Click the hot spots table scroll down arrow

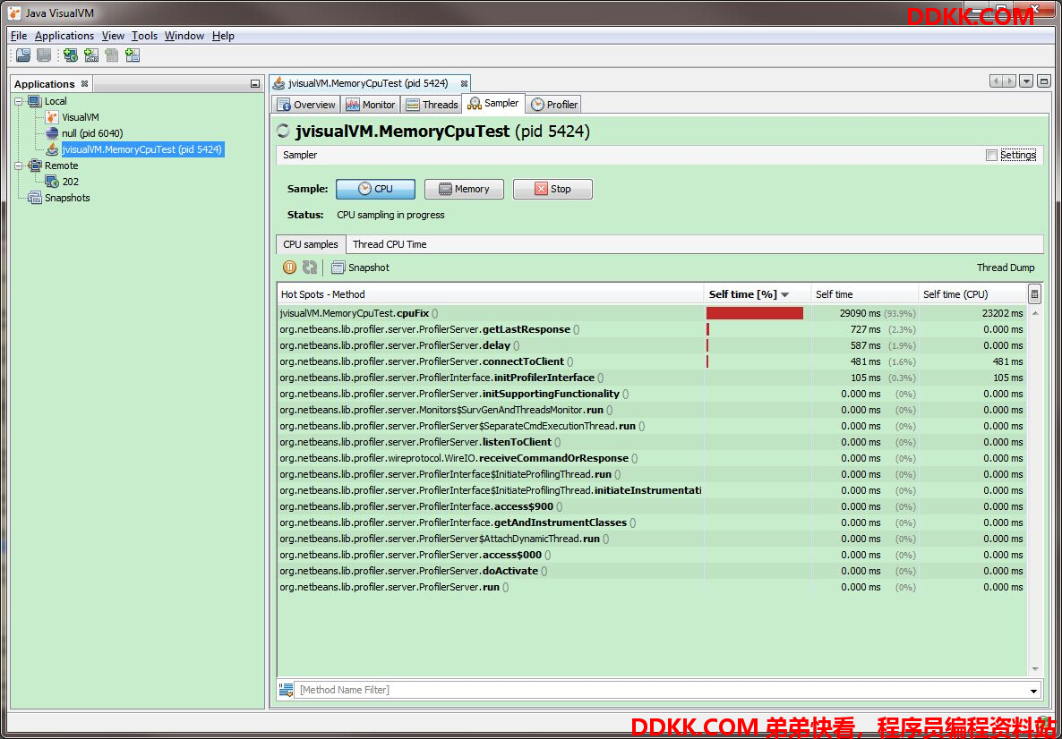click(x=1035, y=669)
